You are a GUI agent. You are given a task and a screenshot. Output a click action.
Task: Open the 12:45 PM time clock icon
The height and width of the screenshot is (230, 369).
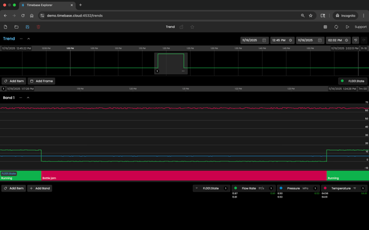point(290,40)
